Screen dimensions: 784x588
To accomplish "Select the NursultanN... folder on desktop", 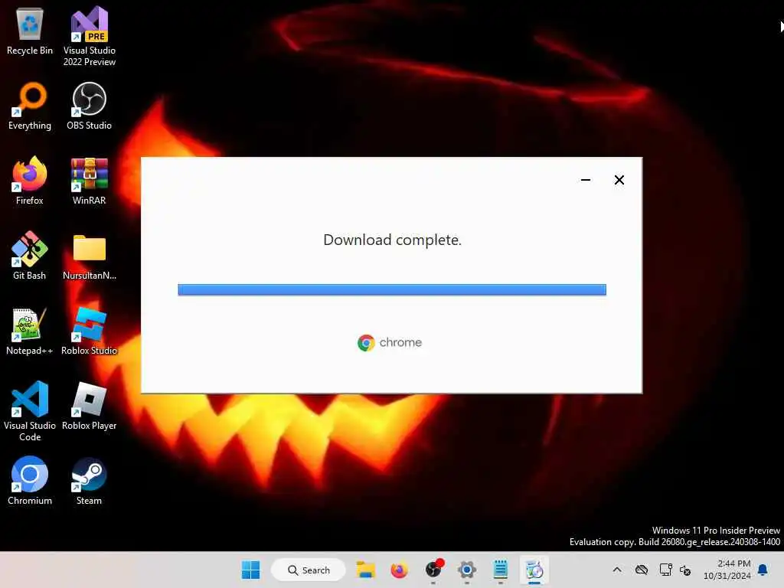I will tap(90, 256).
